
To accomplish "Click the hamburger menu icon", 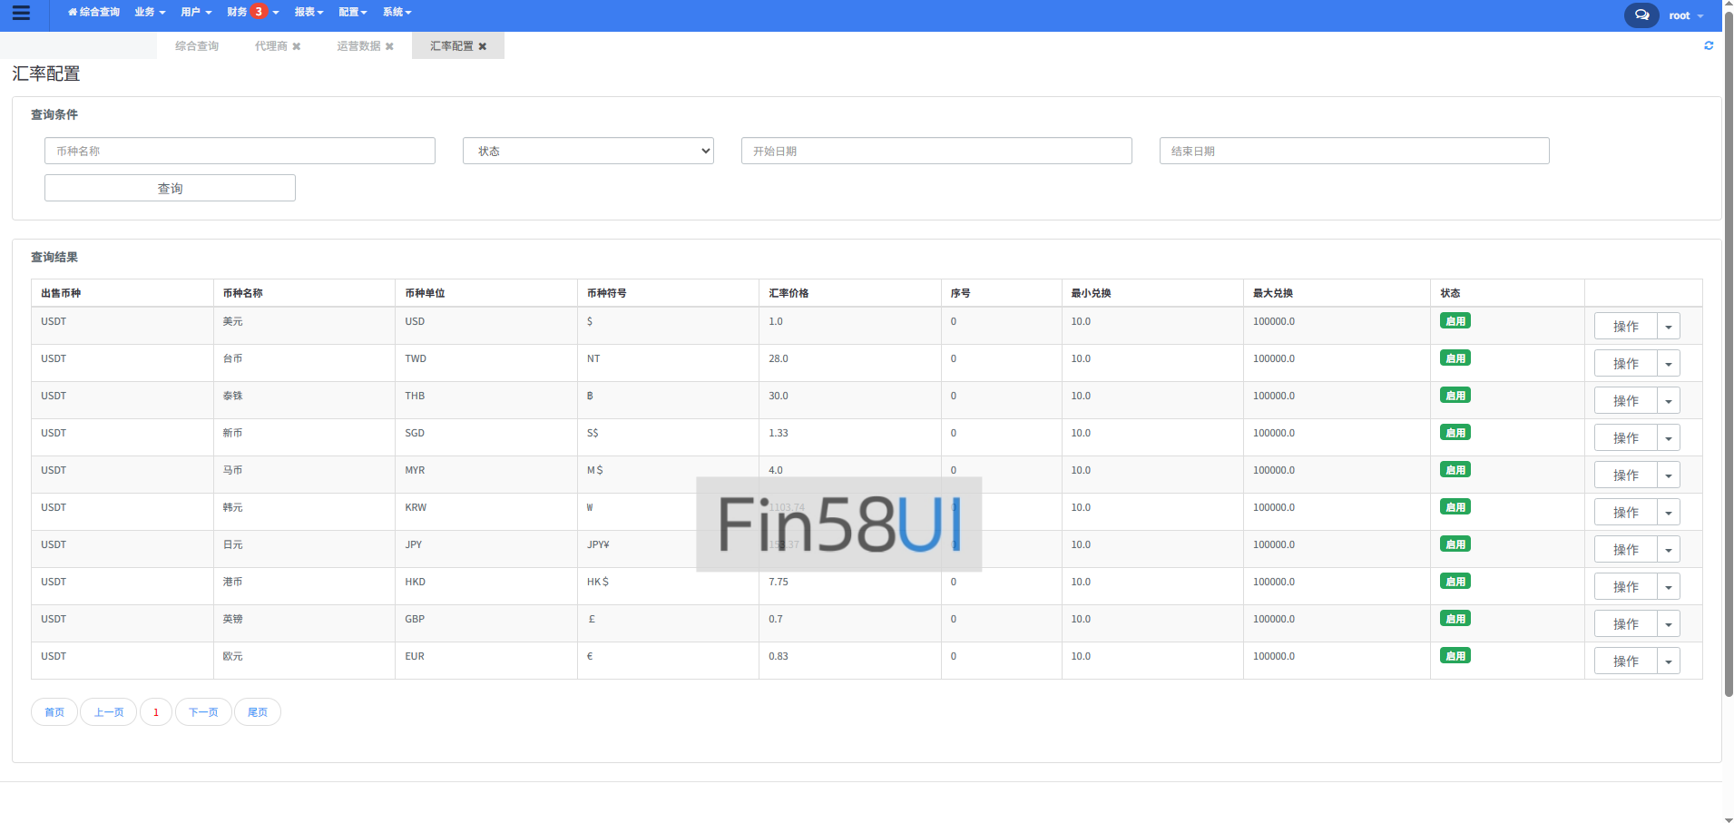I will (21, 13).
